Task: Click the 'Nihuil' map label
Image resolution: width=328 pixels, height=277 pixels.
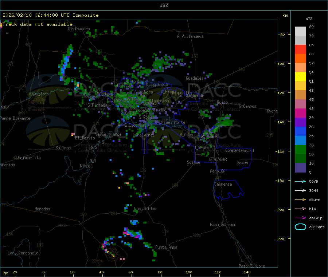Action: 86,166
